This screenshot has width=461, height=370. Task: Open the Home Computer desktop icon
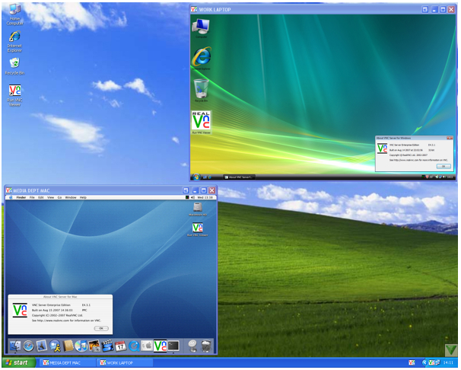tap(14, 14)
